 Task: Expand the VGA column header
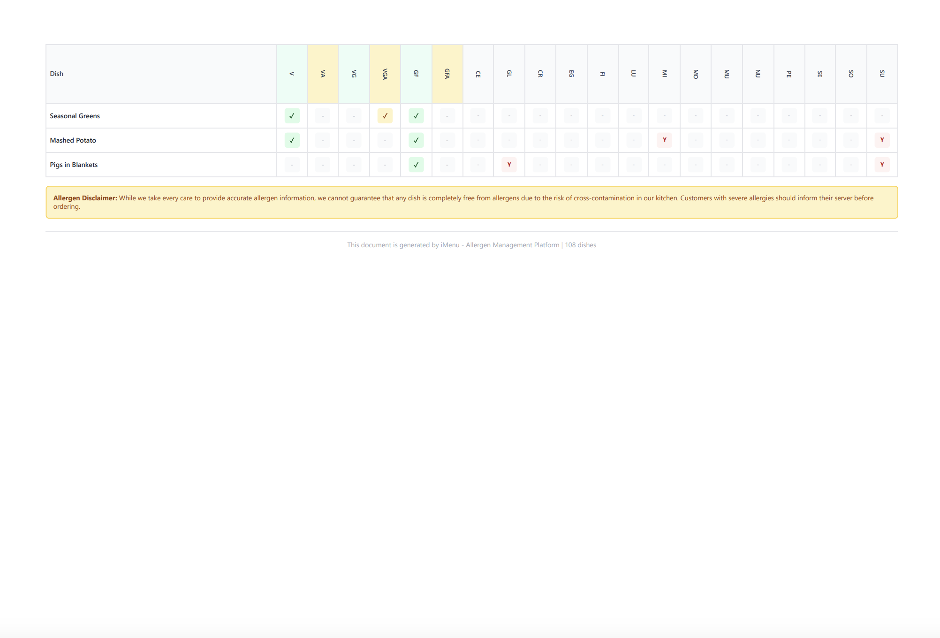385,73
